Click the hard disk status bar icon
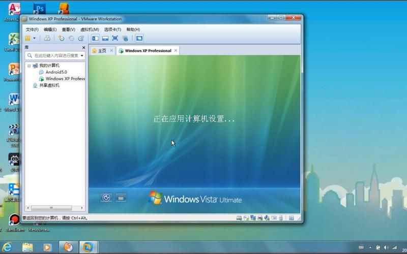 click(239, 218)
